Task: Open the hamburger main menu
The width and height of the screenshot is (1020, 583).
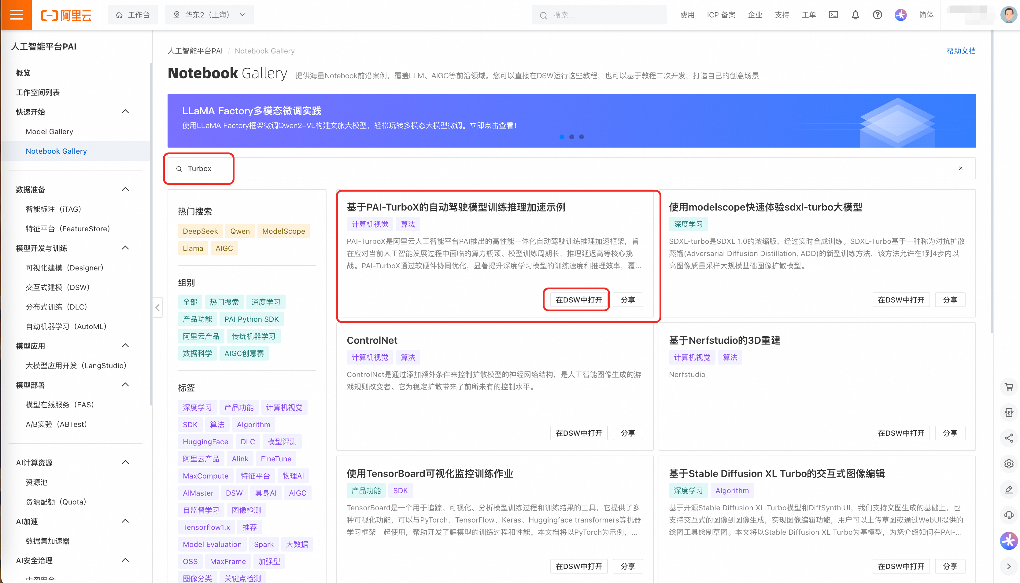Action: tap(16, 15)
